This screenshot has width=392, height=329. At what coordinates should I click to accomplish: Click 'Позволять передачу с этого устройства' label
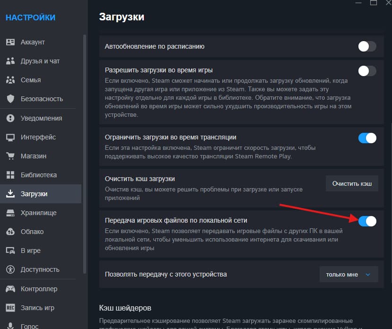click(x=166, y=274)
